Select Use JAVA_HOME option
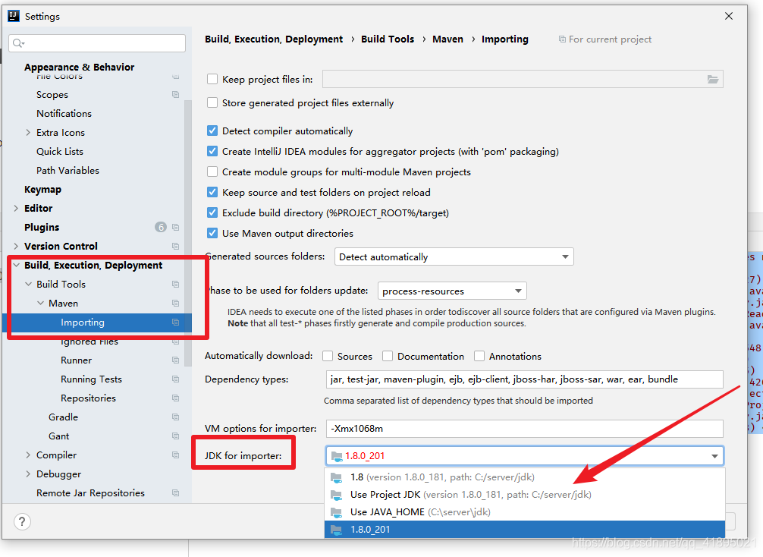The width and height of the screenshot is (763, 557). tap(525, 512)
